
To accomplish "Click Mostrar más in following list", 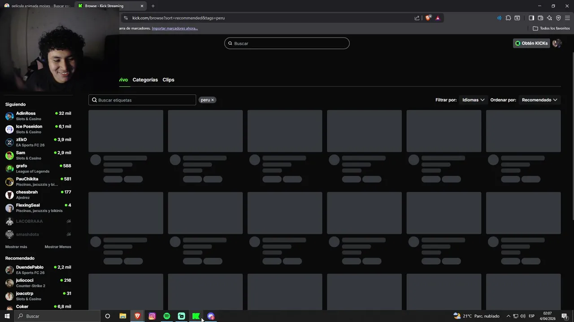I will tap(16, 247).
